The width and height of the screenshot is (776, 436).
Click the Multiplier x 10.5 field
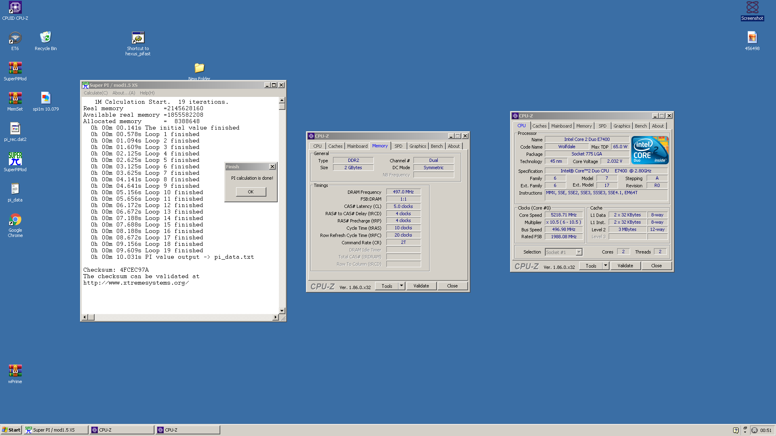tap(564, 222)
